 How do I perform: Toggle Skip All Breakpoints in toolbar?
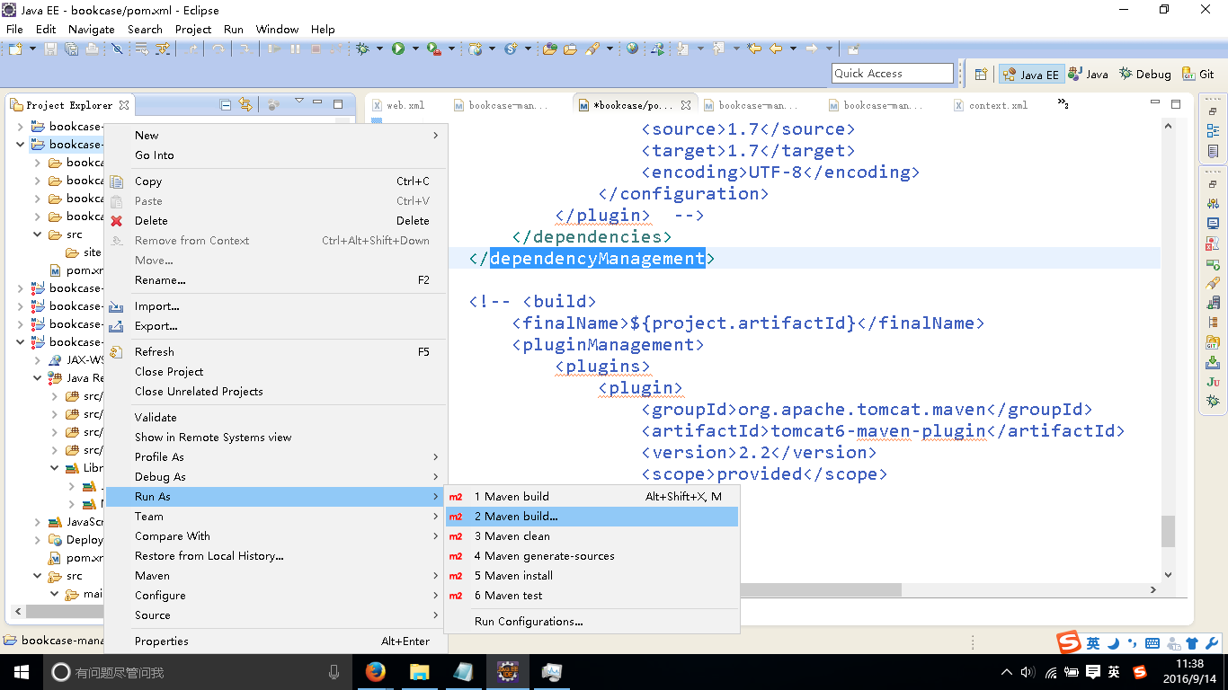click(x=117, y=49)
